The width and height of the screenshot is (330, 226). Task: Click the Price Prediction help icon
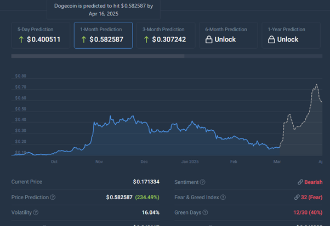[53, 197]
